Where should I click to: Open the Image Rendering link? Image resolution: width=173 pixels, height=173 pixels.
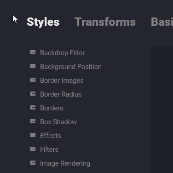(65, 163)
